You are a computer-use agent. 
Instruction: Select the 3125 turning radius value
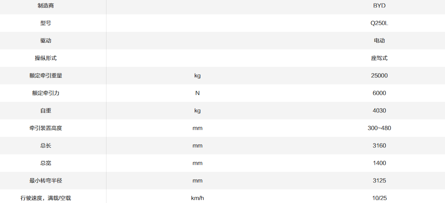point(379,181)
